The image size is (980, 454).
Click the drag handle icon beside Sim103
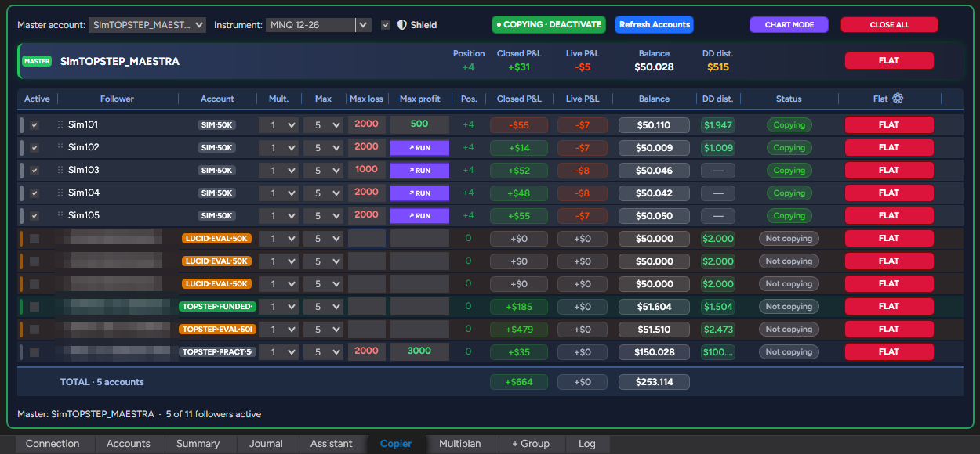(x=60, y=170)
